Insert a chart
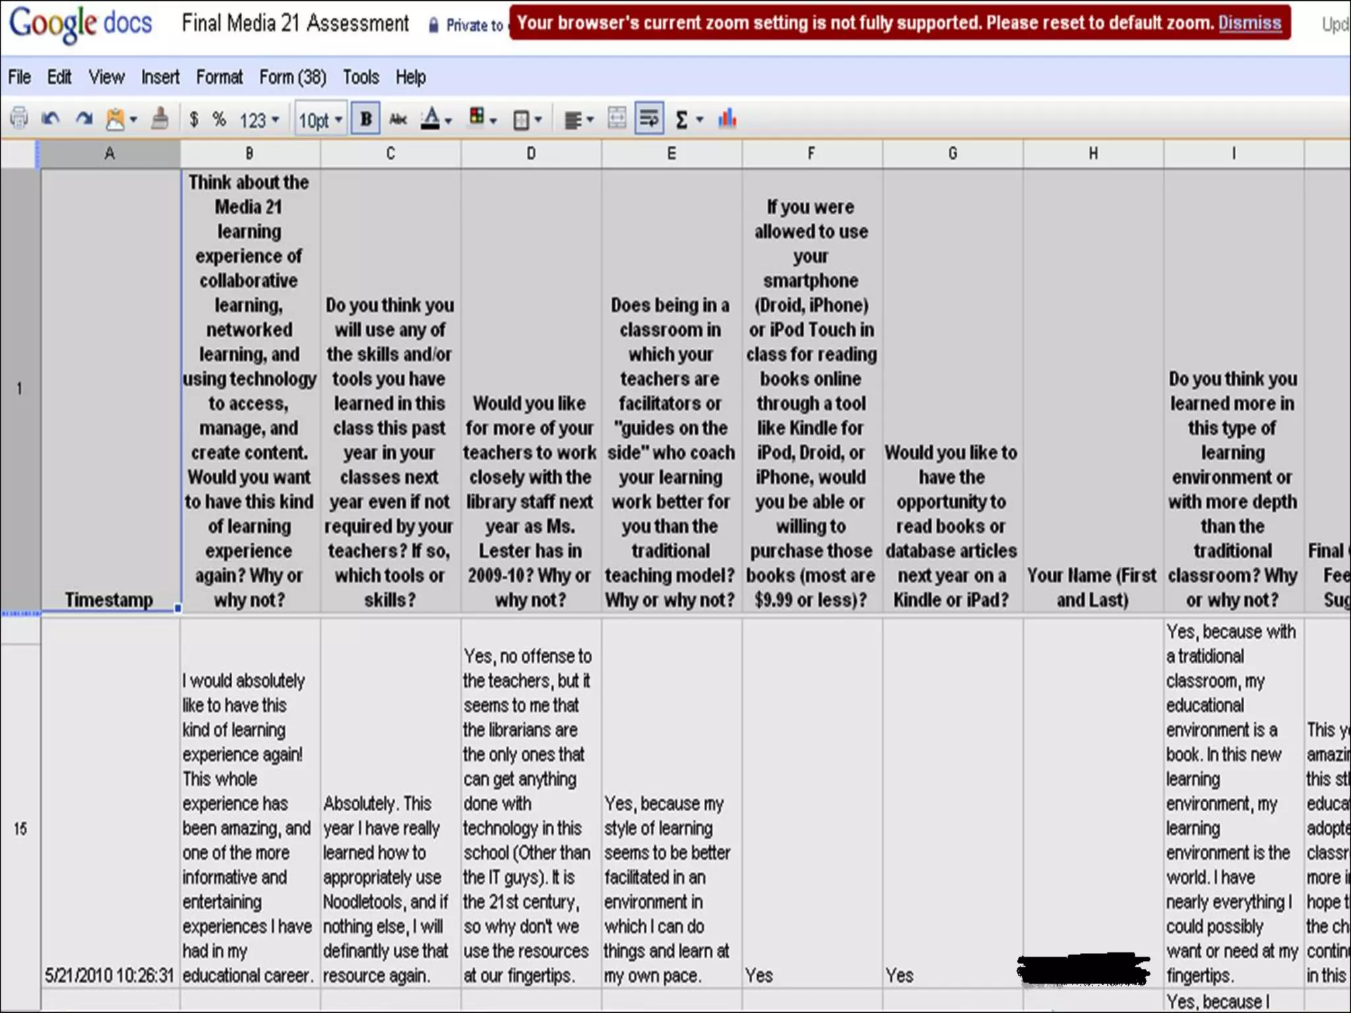 pos(727,119)
